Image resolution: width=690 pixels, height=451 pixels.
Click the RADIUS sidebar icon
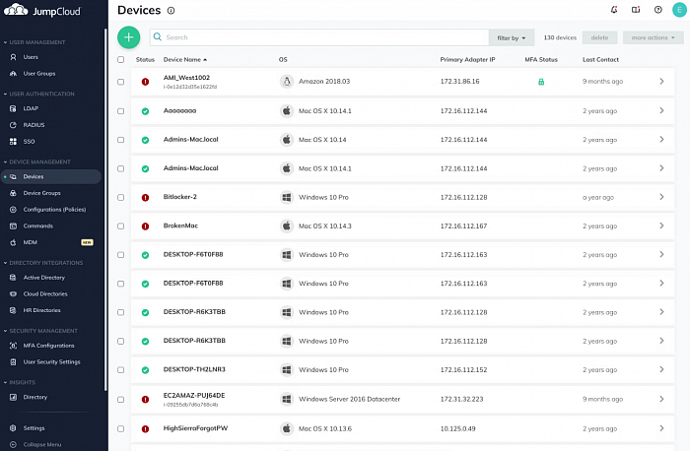click(x=13, y=125)
